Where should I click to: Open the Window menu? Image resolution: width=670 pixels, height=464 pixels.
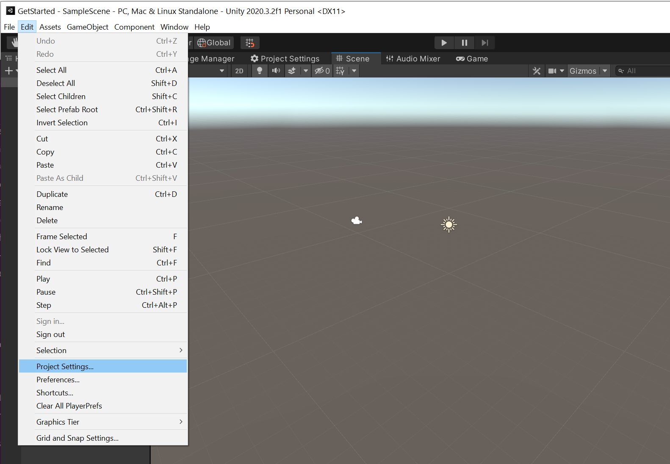point(174,27)
